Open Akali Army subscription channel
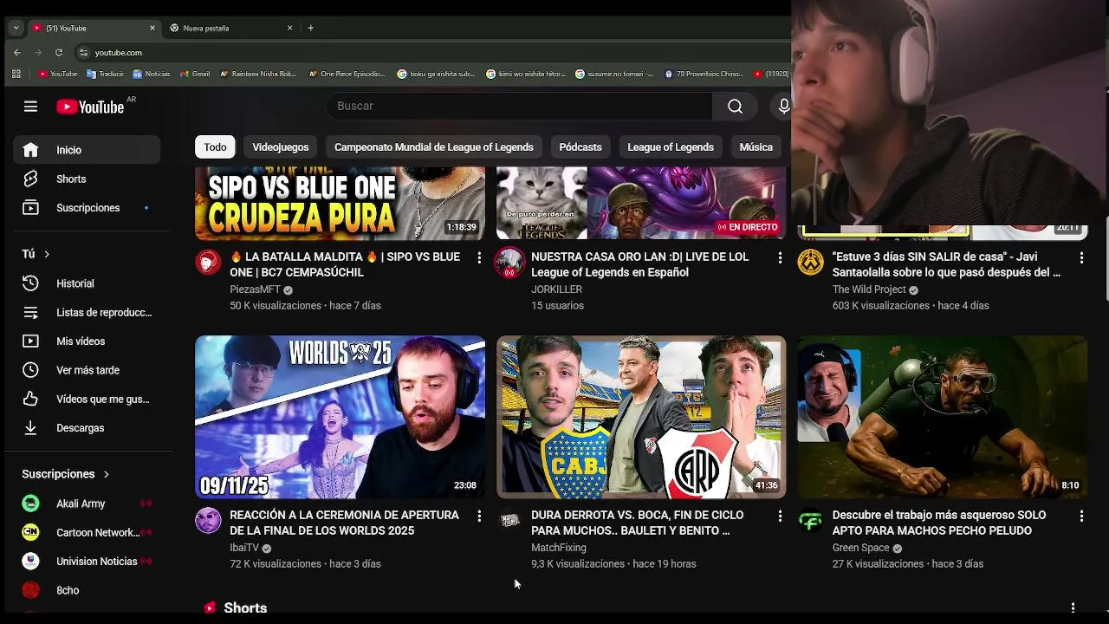The width and height of the screenshot is (1109, 624). pos(87,504)
